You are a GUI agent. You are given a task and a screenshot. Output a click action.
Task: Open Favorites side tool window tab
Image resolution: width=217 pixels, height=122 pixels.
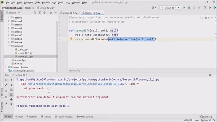click(2, 107)
